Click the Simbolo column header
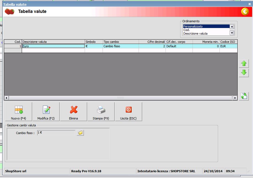The image size is (253, 178). (94, 42)
